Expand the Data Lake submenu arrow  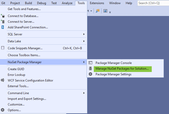pyautogui.click(x=84, y=41)
